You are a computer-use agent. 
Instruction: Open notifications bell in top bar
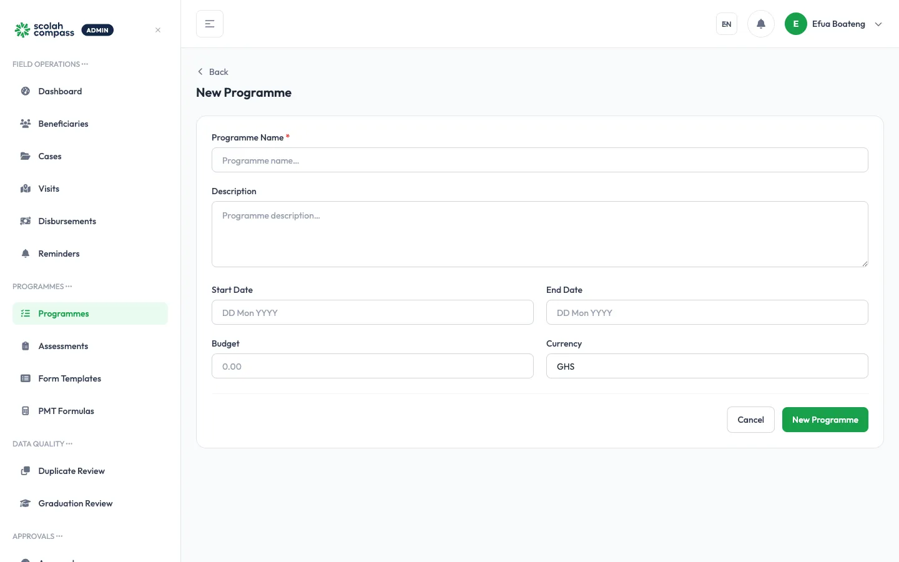[x=761, y=24]
